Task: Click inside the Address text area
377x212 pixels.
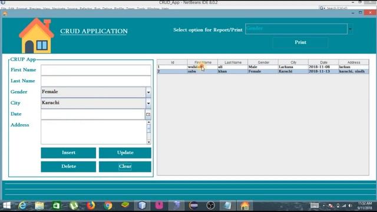Action: pyautogui.click(x=94, y=132)
